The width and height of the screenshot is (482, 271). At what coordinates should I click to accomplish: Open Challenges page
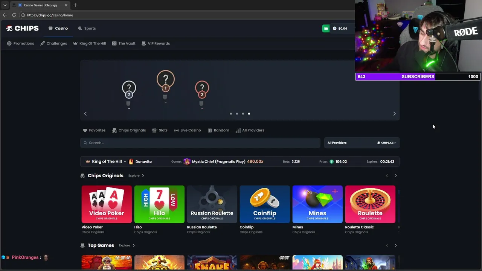[53, 43]
